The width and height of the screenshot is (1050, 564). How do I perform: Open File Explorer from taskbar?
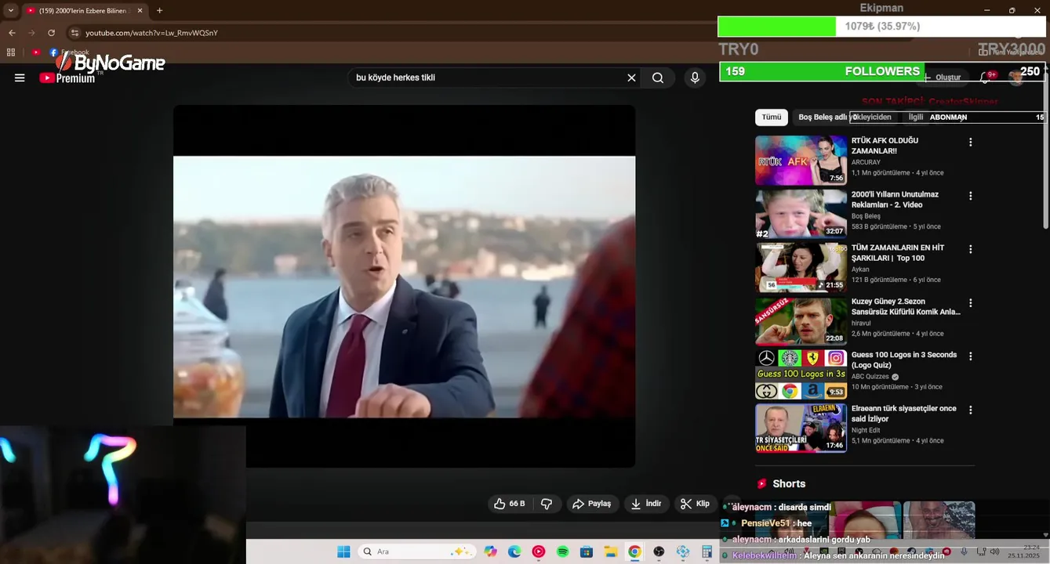610,551
